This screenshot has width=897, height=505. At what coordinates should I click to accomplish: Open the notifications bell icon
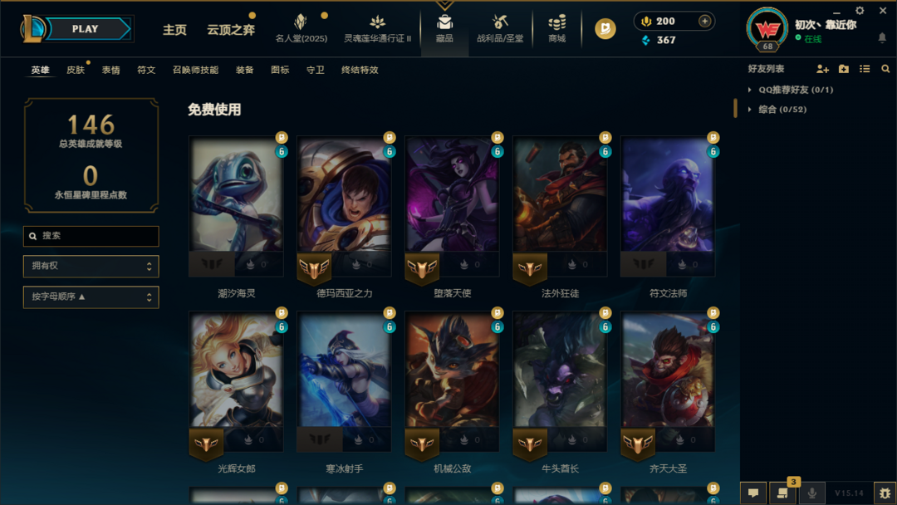[x=882, y=37]
